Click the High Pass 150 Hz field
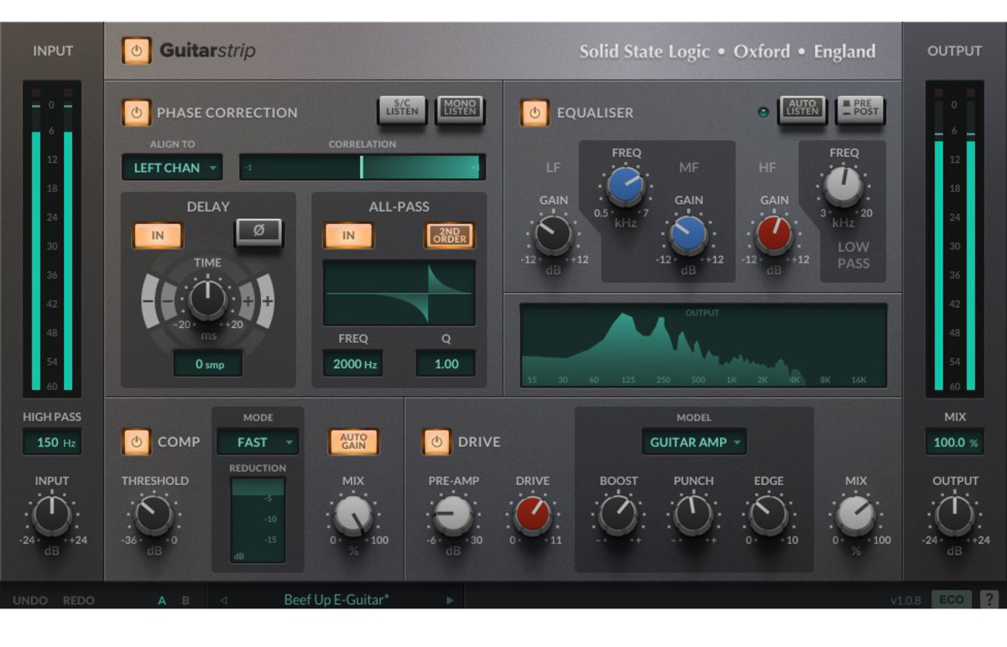 (52, 442)
